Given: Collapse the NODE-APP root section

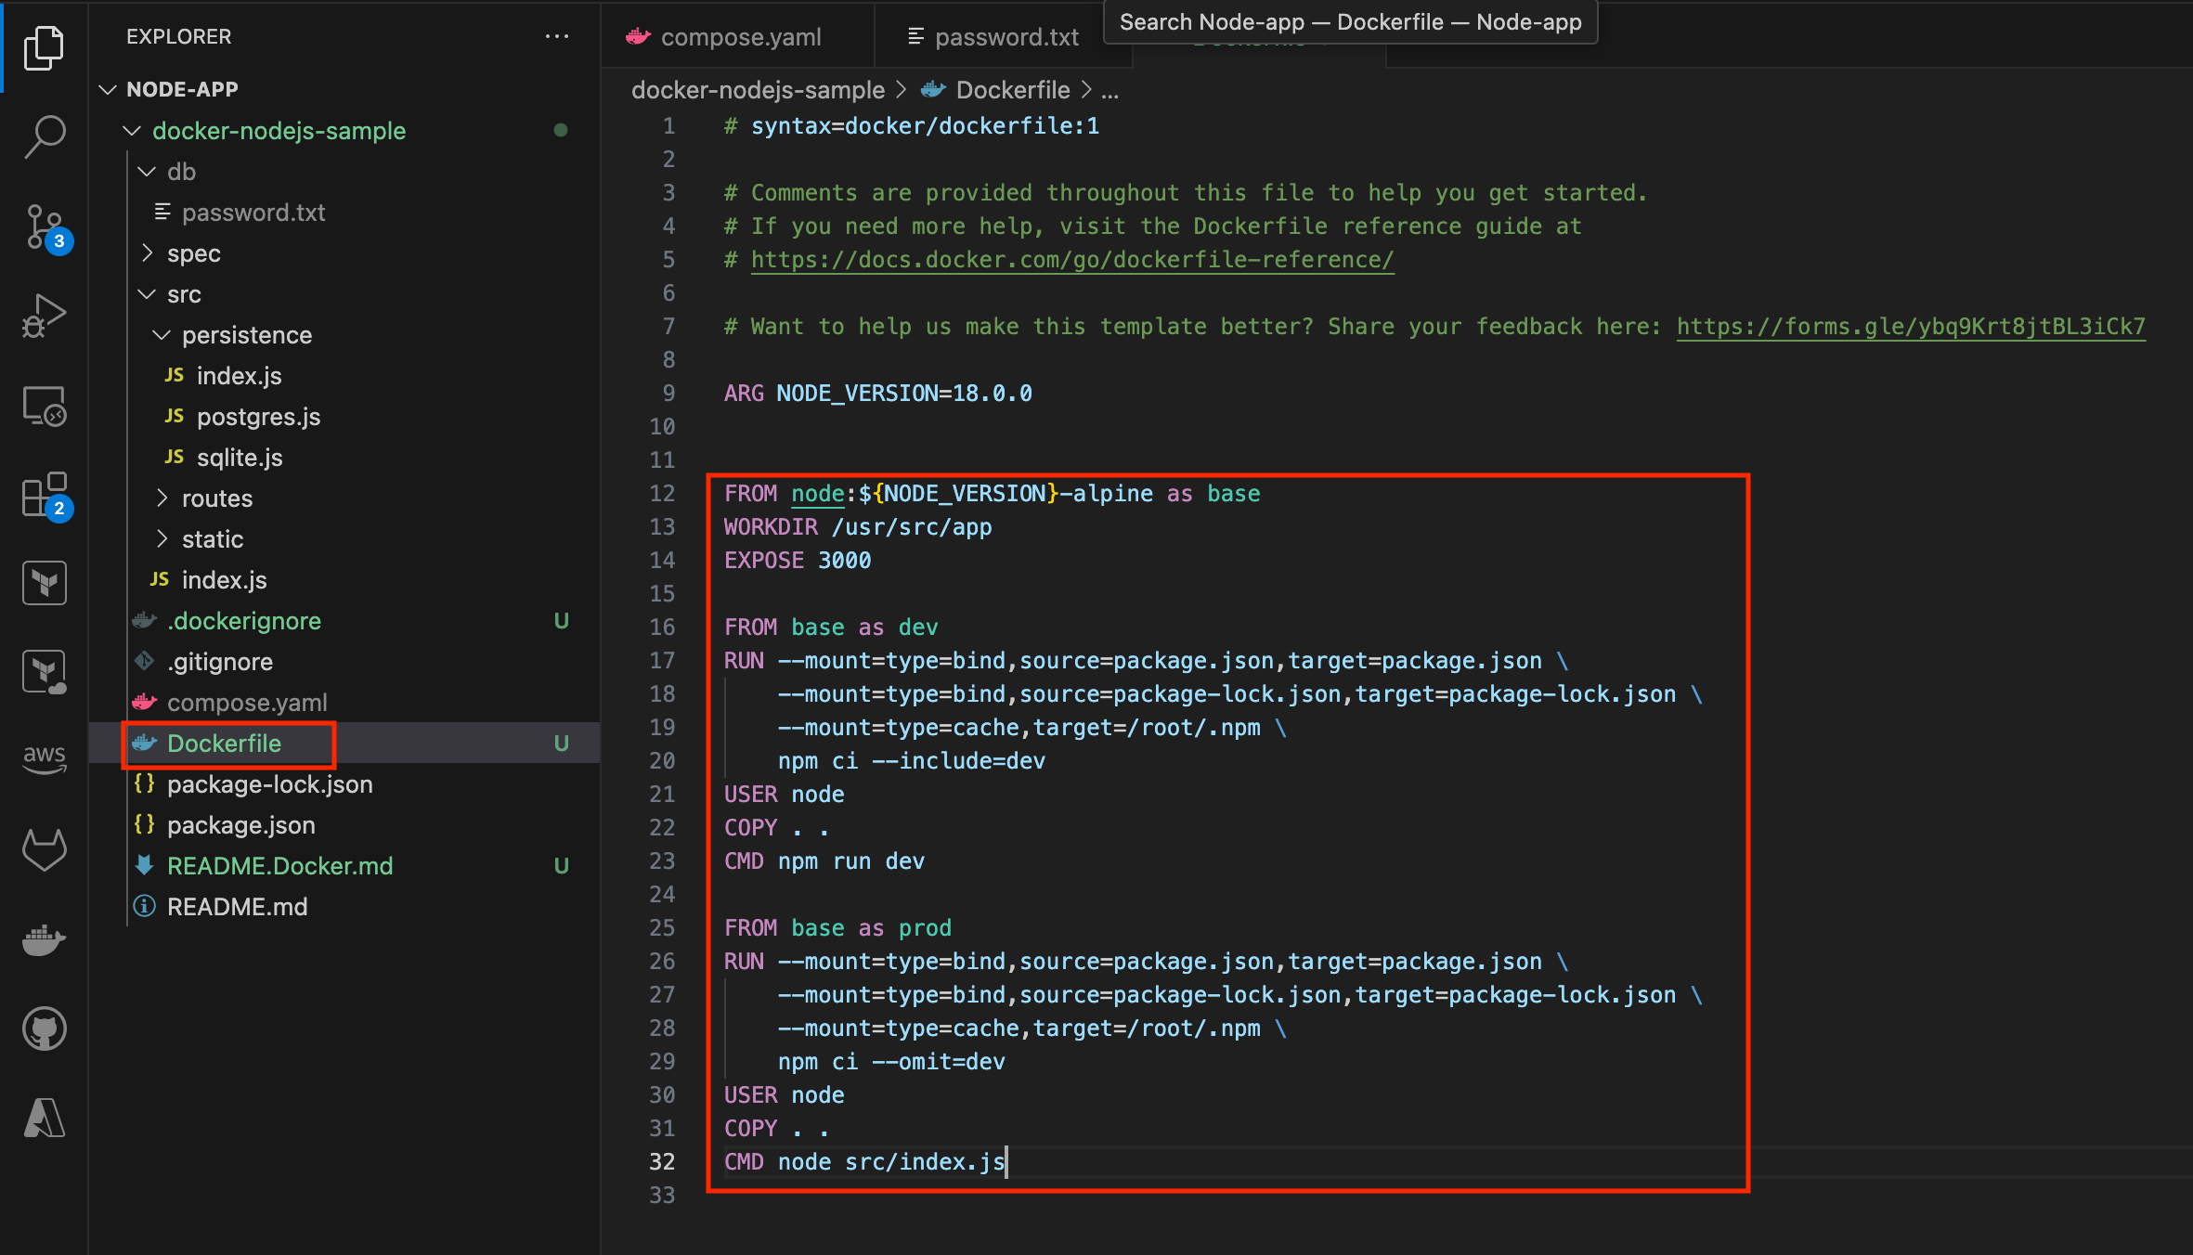Looking at the screenshot, I should tap(108, 89).
